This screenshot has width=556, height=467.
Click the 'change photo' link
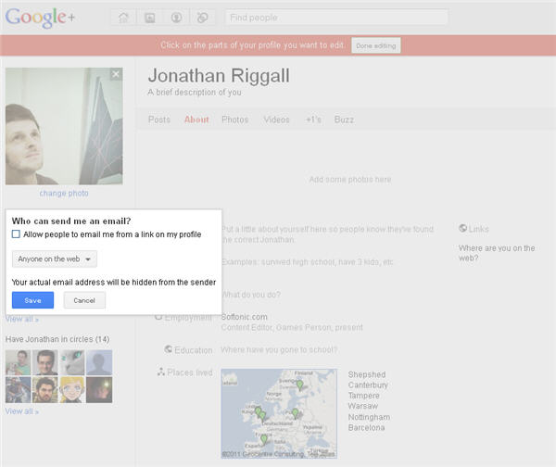pyautogui.click(x=64, y=193)
